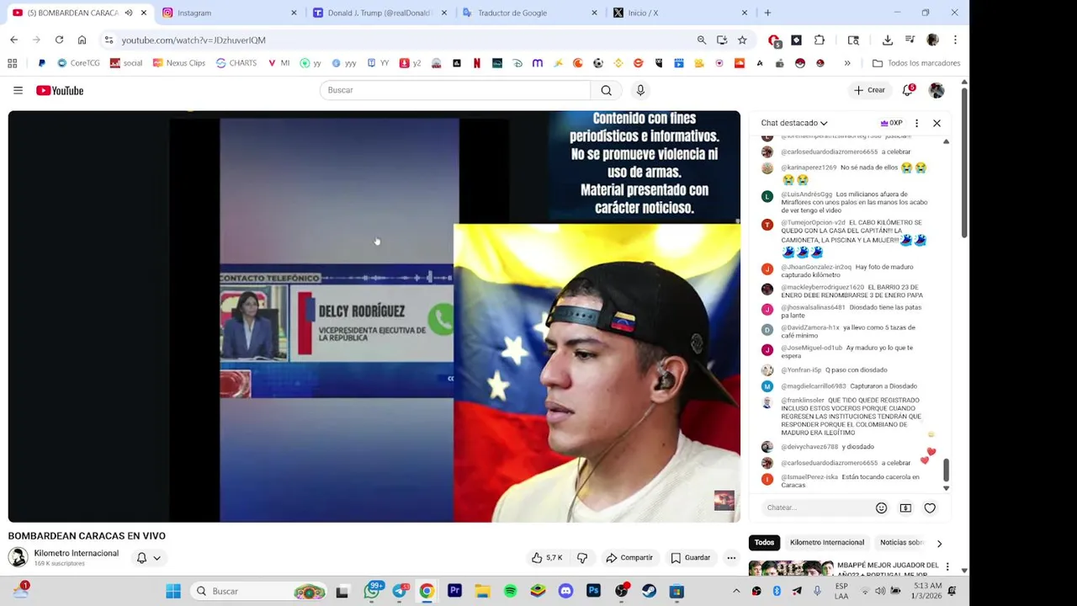The image size is (1077, 606).
Task: Show hidden system tray icons
Action: (x=736, y=591)
